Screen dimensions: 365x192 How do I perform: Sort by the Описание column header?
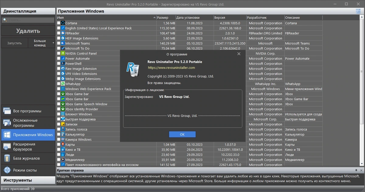point(303,18)
